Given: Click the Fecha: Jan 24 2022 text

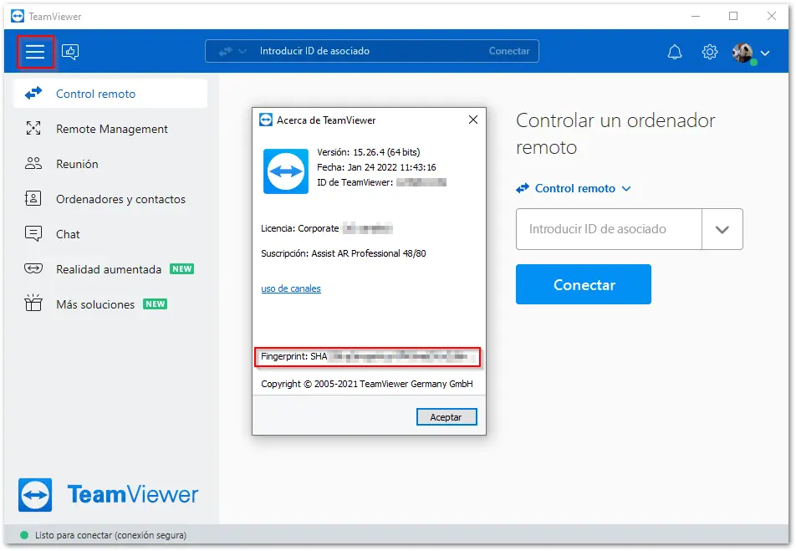Looking at the screenshot, I should (376, 167).
